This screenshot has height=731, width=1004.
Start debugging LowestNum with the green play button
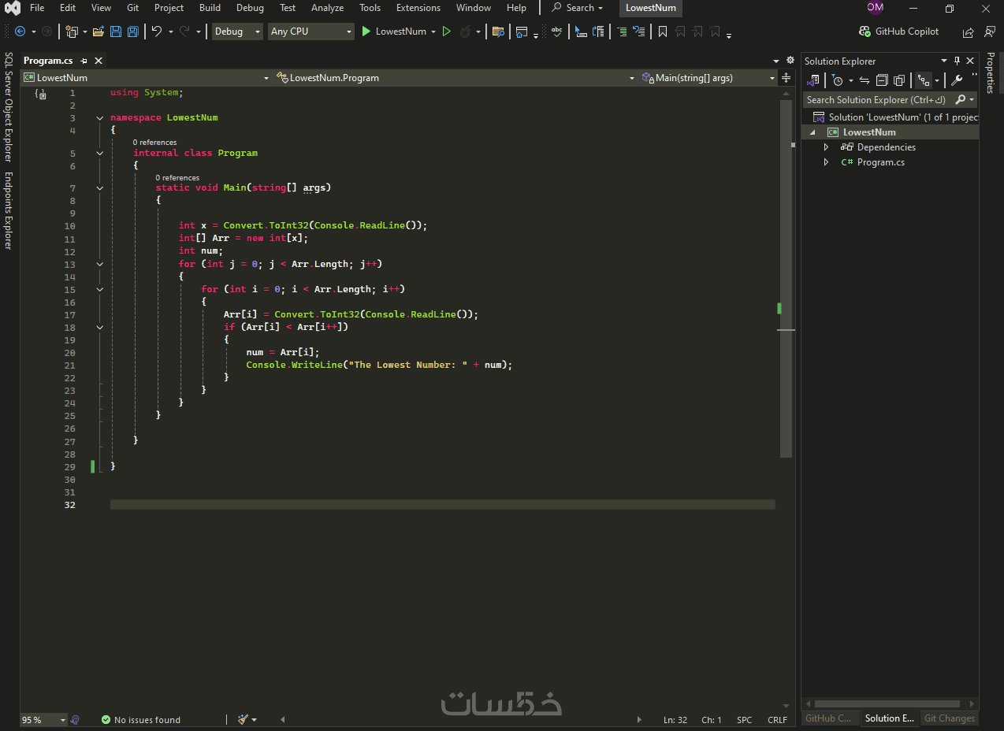(366, 32)
